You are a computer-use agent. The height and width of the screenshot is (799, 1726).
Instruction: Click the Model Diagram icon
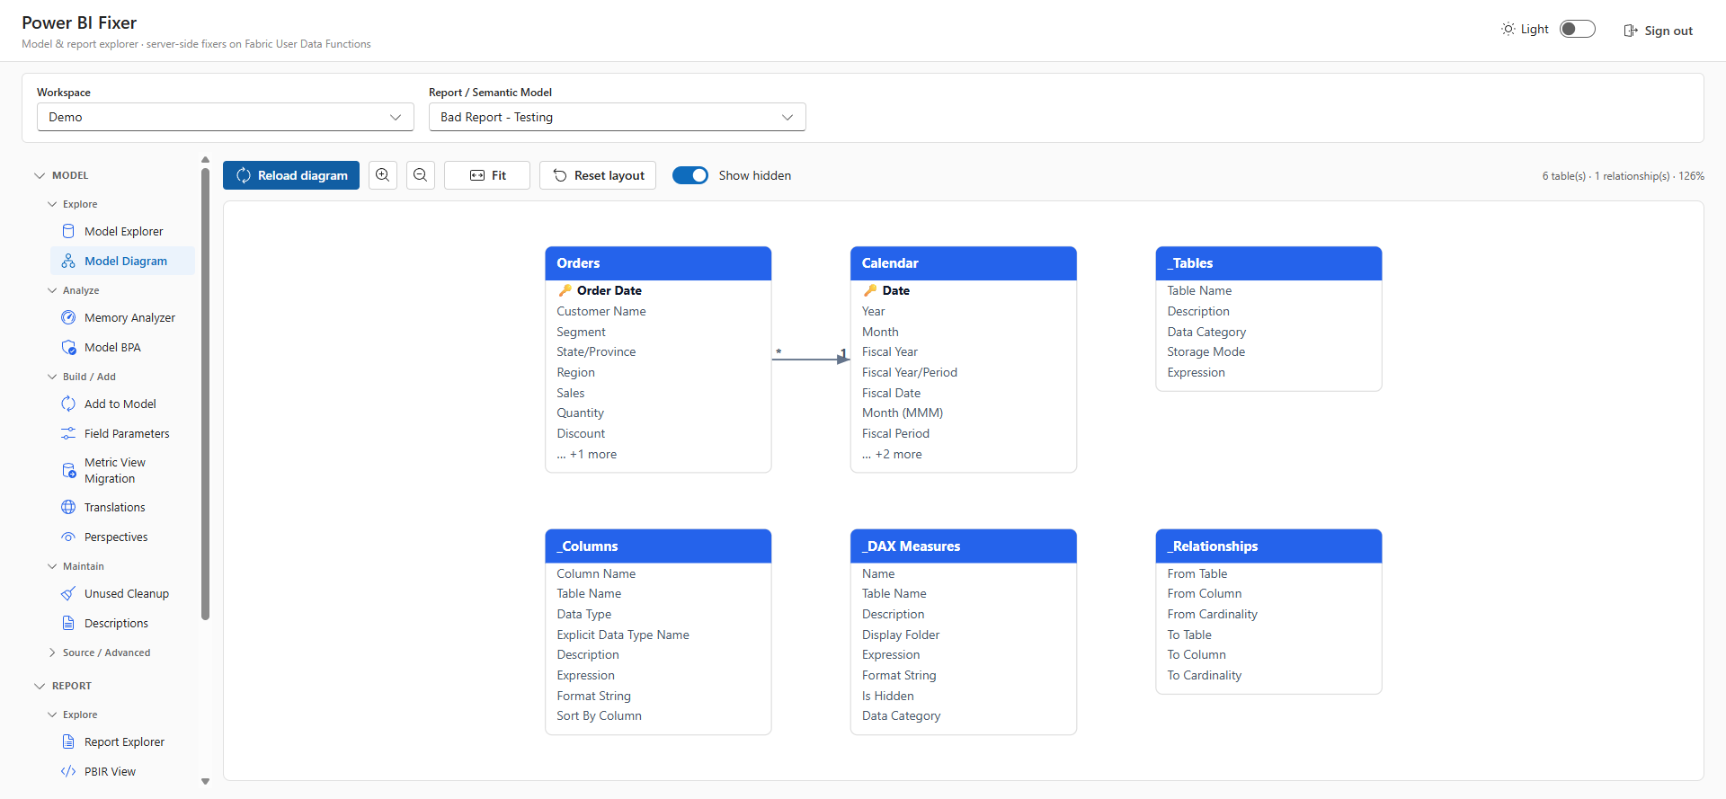pos(68,261)
